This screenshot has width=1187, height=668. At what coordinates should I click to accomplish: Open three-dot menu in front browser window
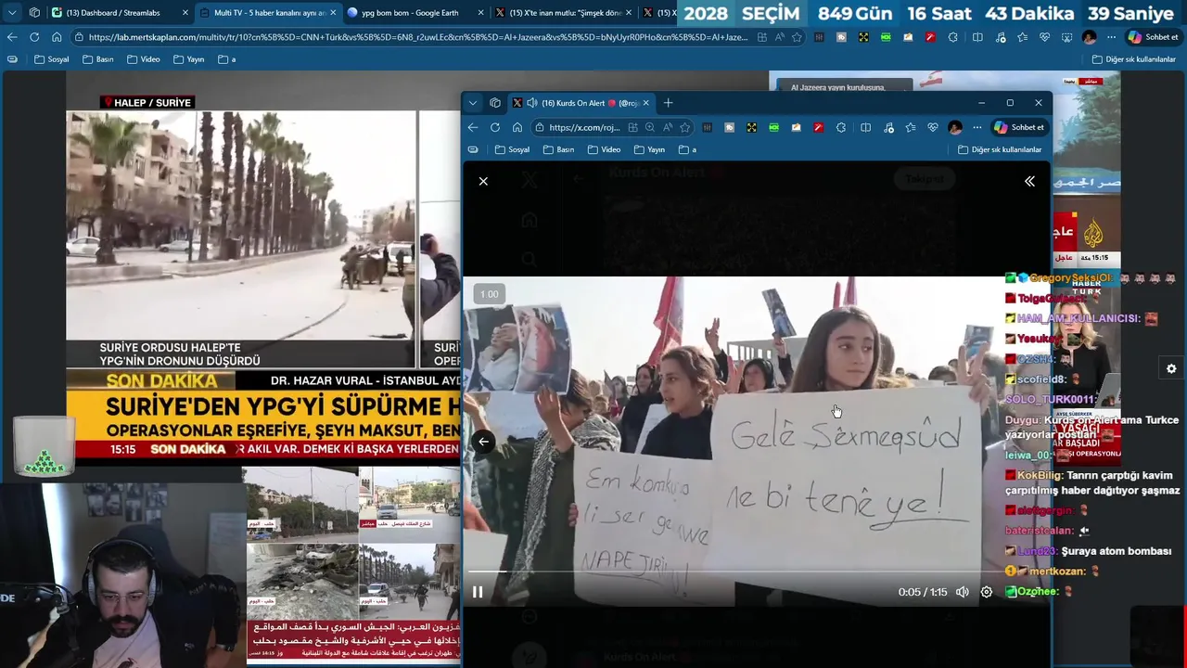[976, 127]
